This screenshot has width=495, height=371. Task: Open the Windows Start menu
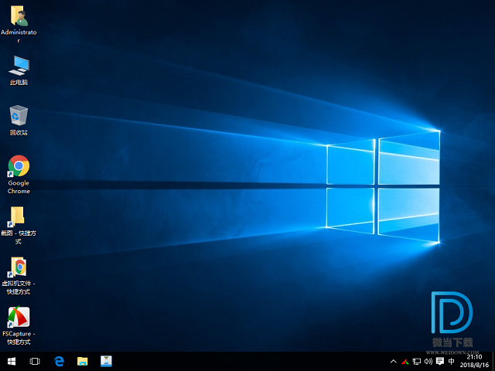pos(12,362)
